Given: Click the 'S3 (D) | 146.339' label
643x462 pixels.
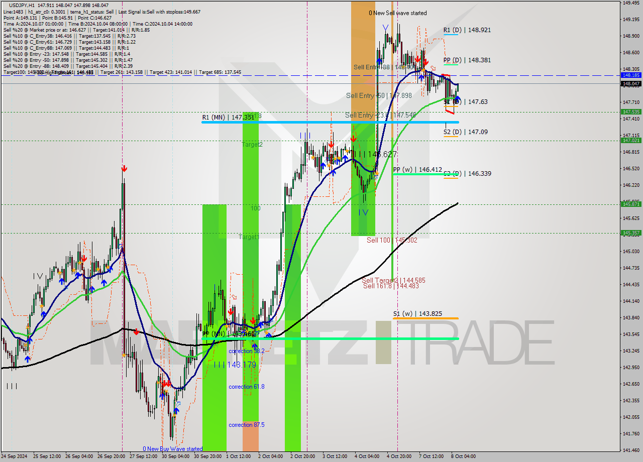Looking at the screenshot, I should pos(467,174).
